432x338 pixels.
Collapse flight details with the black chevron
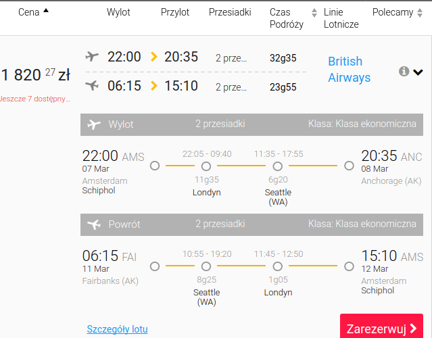pyautogui.click(x=418, y=72)
